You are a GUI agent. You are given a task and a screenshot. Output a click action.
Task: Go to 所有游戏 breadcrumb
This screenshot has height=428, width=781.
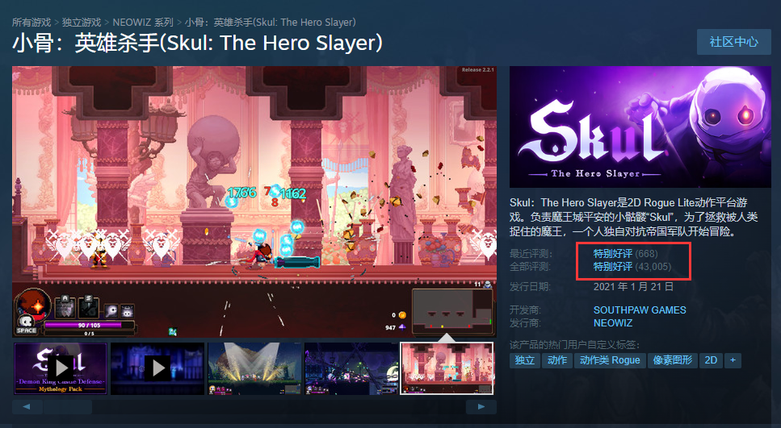31,23
